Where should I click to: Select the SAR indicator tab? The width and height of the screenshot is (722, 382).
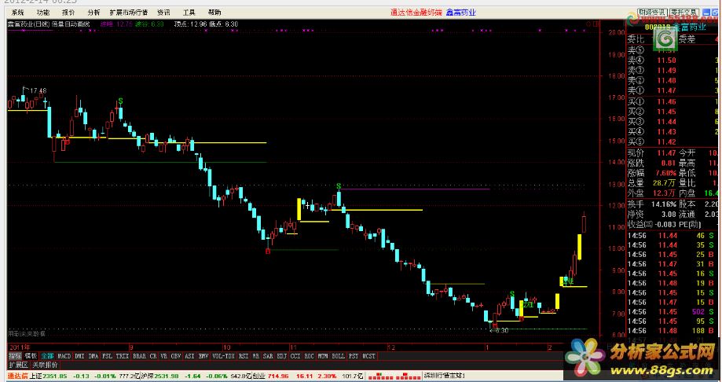pos(268,356)
